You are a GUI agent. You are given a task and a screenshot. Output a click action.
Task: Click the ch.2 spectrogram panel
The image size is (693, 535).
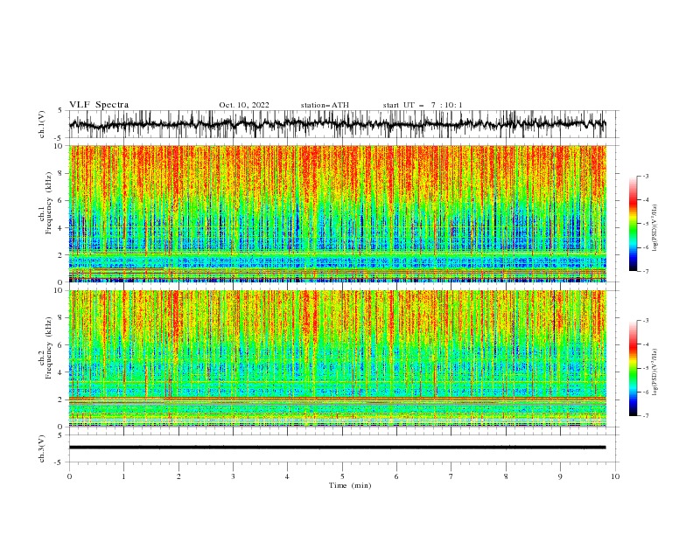[x=337, y=358]
